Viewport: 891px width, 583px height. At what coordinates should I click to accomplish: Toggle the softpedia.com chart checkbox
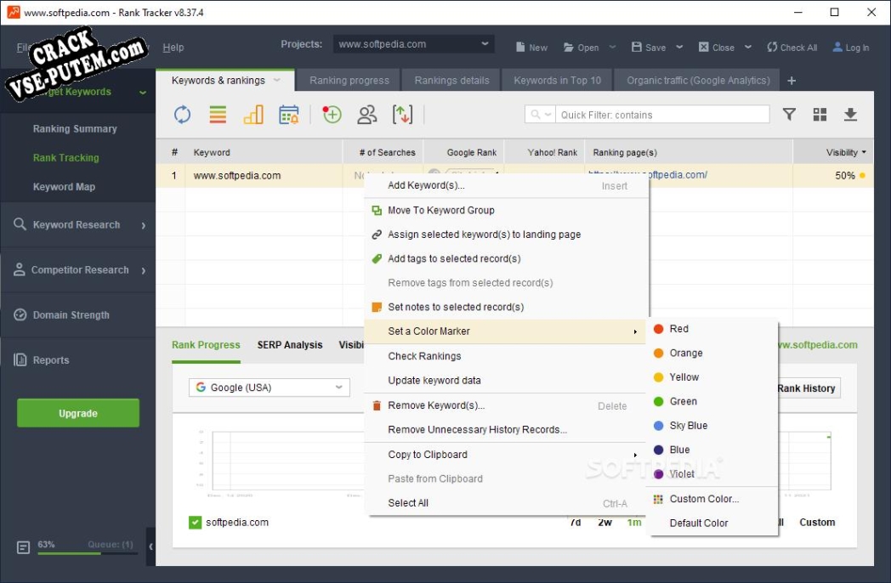[195, 522]
